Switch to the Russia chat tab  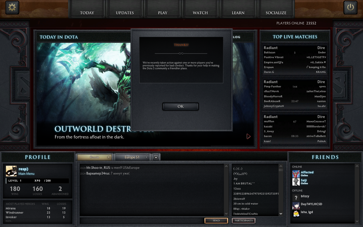coord(94,157)
